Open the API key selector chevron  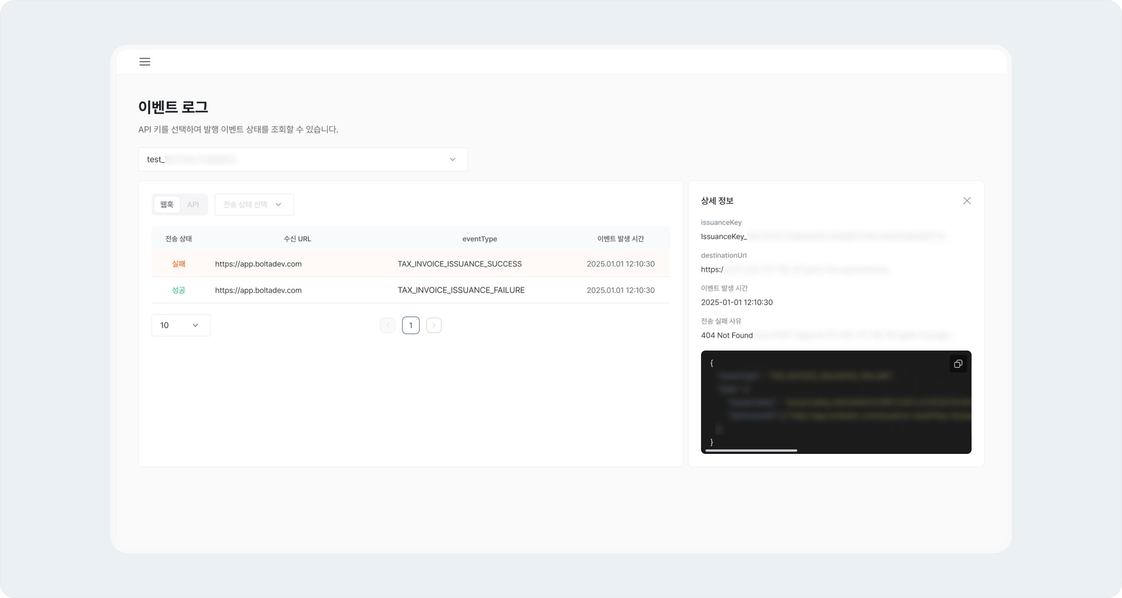point(452,159)
